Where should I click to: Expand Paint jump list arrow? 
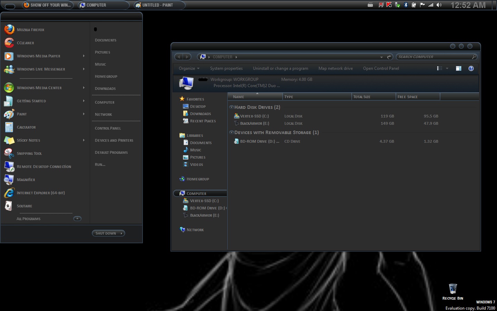[x=84, y=114]
